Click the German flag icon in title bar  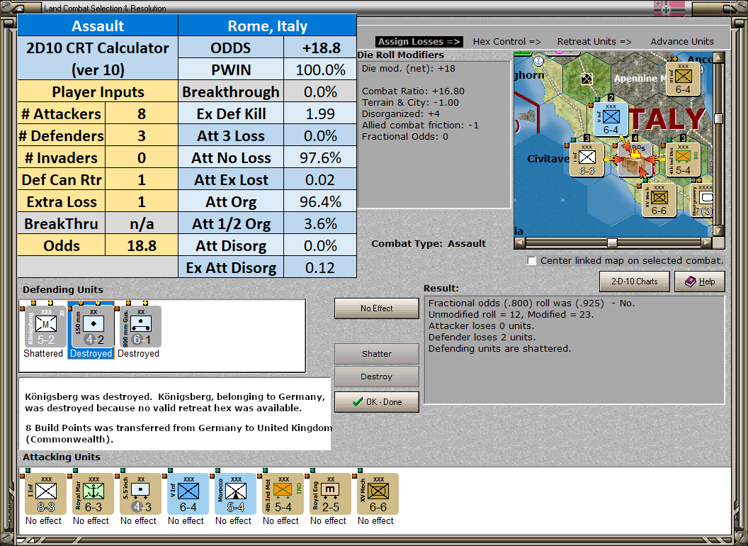[x=669, y=8]
